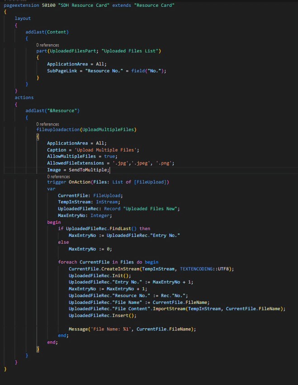The image size is (298, 385).
Task: Click the 'pageextension' keyword on the first line
Action: coord(21,5)
